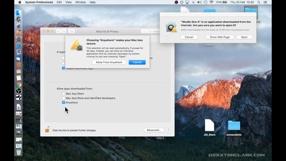This screenshot has width=286, height=161.
Task: Select Mac App Store radio option
Action: coord(63,93)
